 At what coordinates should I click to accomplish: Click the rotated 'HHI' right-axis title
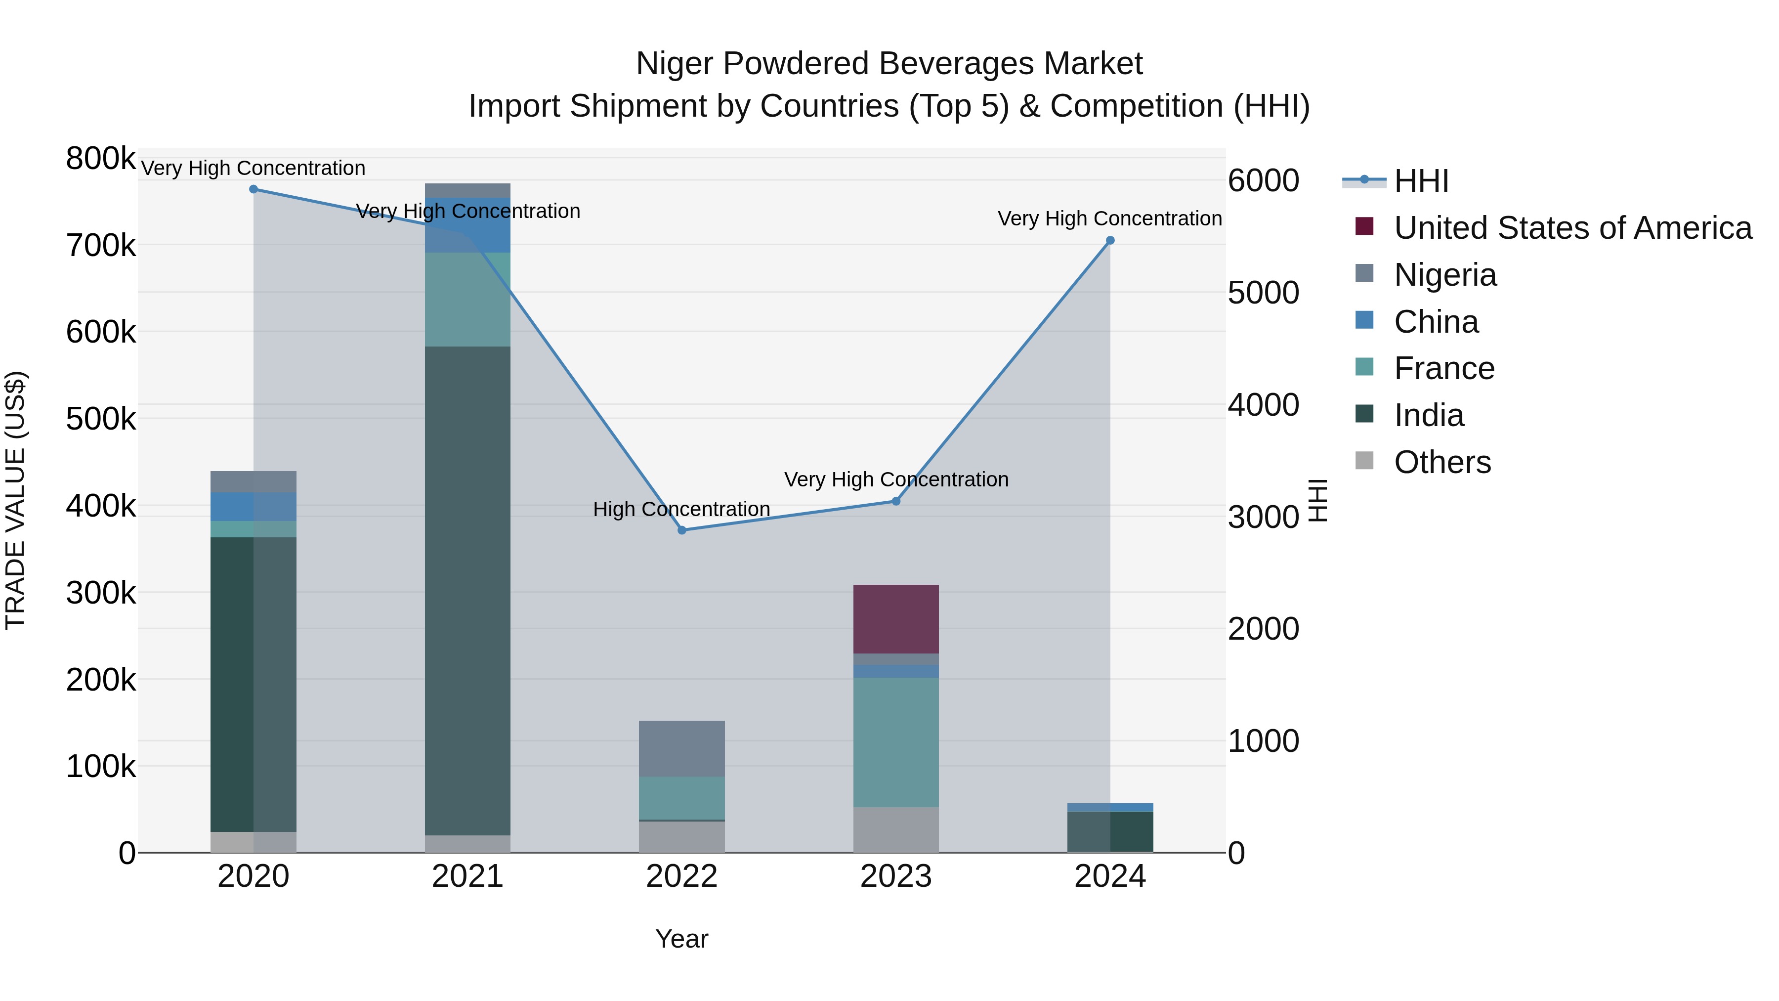[x=1317, y=501]
